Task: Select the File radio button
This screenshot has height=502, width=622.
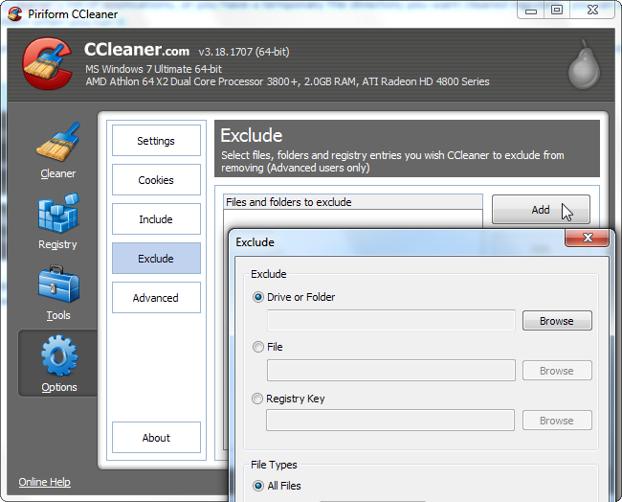Action: (x=257, y=347)
